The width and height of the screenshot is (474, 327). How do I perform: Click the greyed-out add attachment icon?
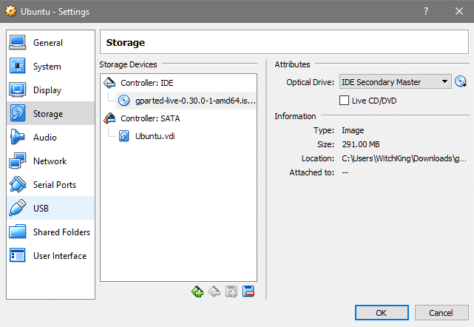(231, 291)
